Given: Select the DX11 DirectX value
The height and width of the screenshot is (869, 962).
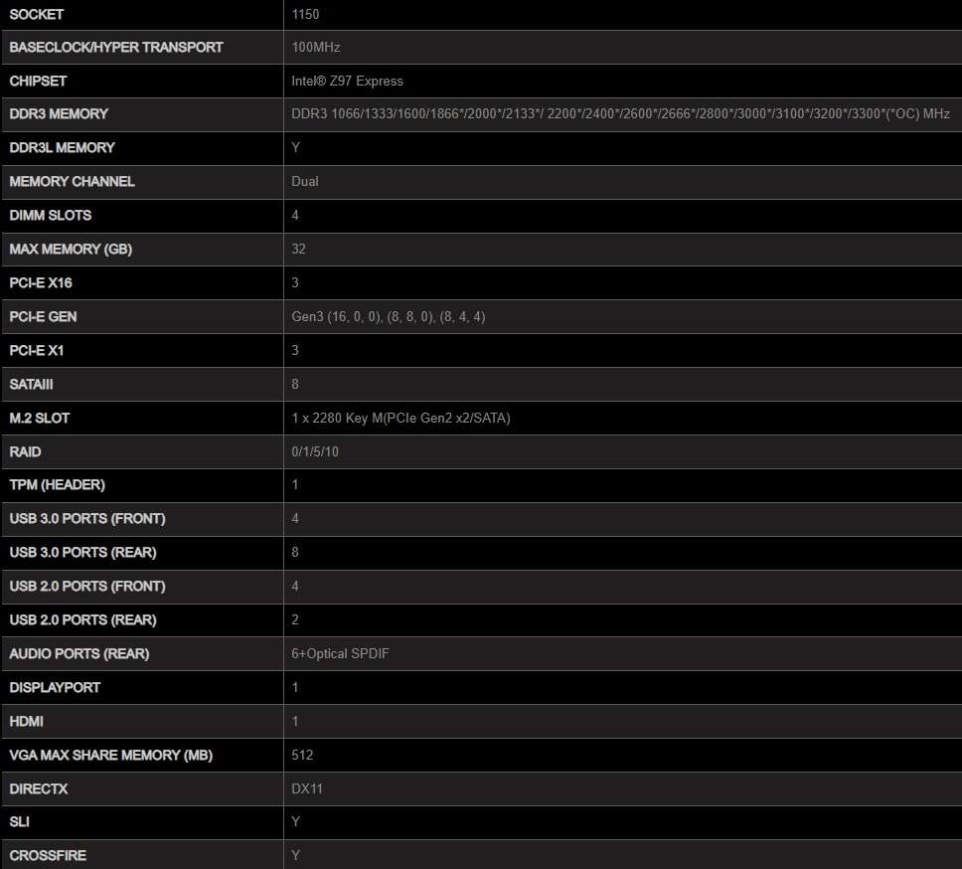Looking at the screenshot, I should click(307, 788).
